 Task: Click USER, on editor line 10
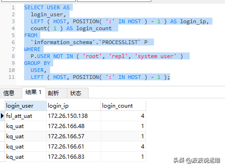39,70
